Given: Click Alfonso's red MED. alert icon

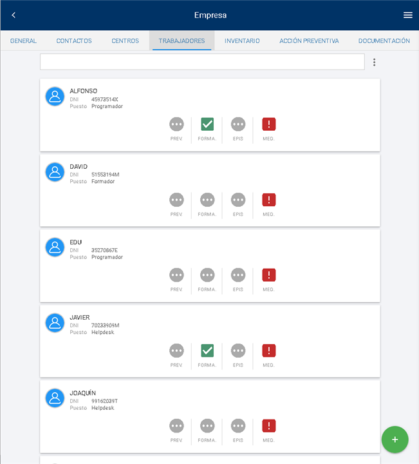Looking at the screenshot, I should (269, 124).
